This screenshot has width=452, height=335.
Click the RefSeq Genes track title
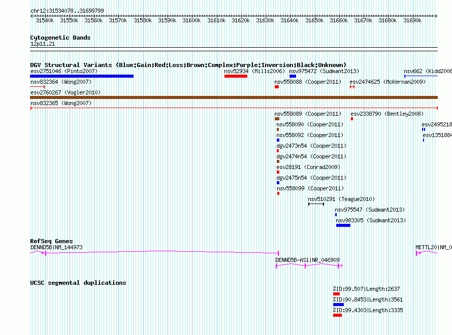pyautogui.click(x=51, y=241)
